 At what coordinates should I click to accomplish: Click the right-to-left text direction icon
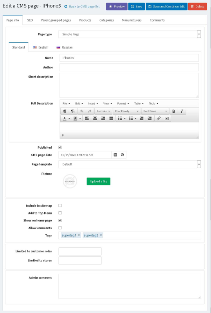(x=73, y=111)
